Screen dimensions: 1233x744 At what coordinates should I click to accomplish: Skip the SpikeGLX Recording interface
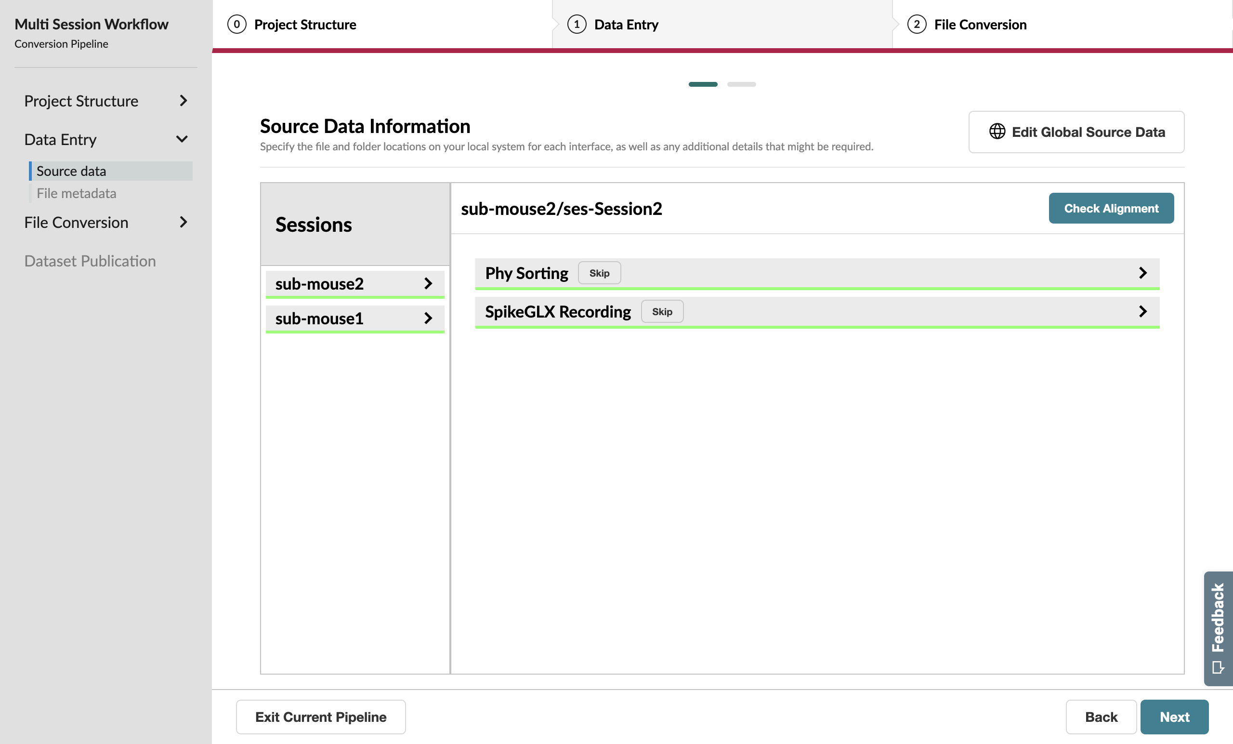tap(662, 311)
